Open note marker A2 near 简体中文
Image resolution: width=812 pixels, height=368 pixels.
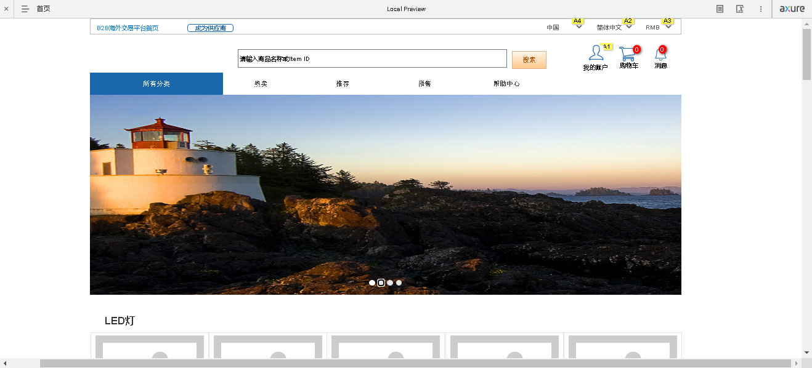click(628, 21)
